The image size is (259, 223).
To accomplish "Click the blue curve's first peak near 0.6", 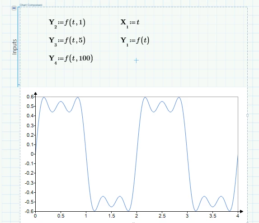I will (x=44, y=98).
